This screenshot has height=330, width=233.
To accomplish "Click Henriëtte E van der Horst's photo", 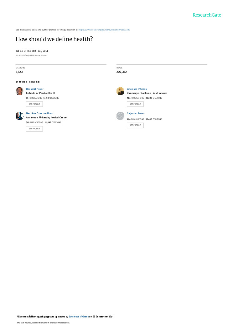I will point(19,116).
